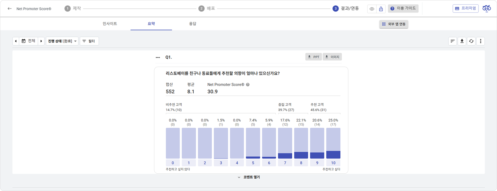Open the 전체 calendar date picker

click(28, 41)
